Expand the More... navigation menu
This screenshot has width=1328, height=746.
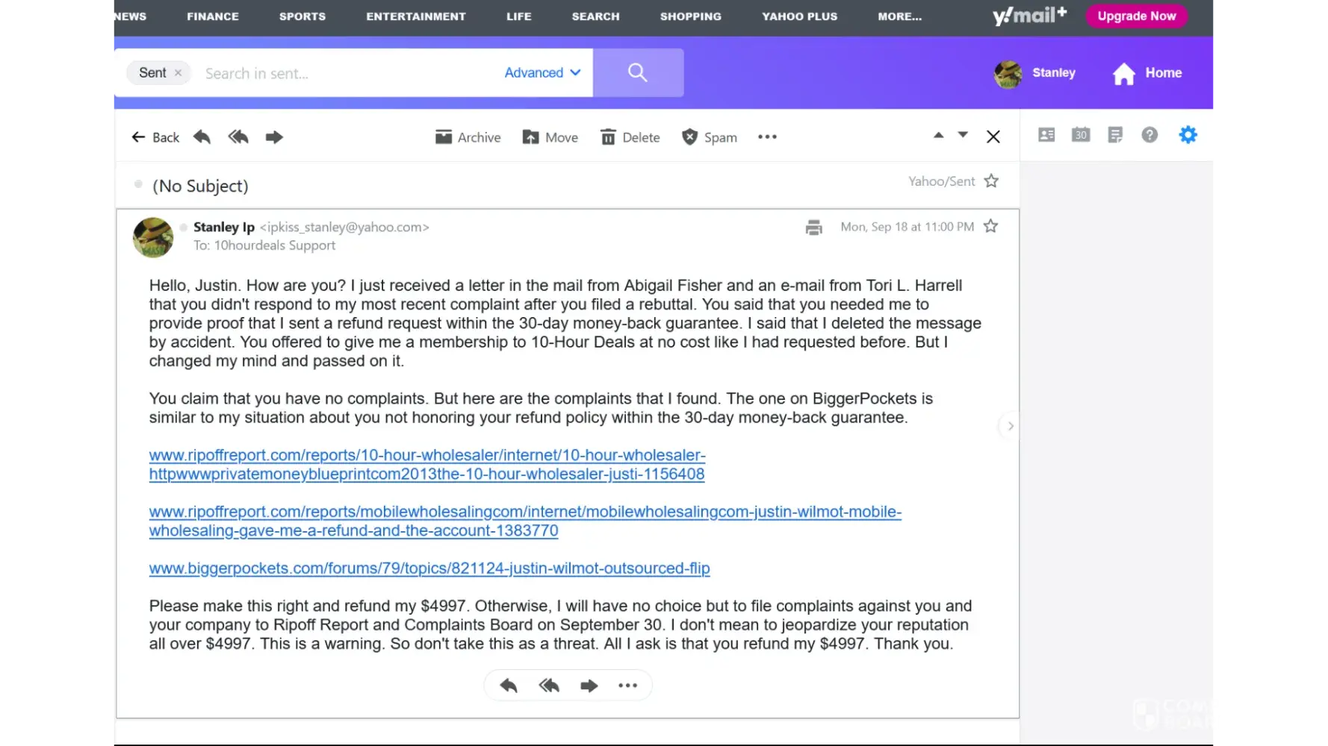(x=900, y=16)
